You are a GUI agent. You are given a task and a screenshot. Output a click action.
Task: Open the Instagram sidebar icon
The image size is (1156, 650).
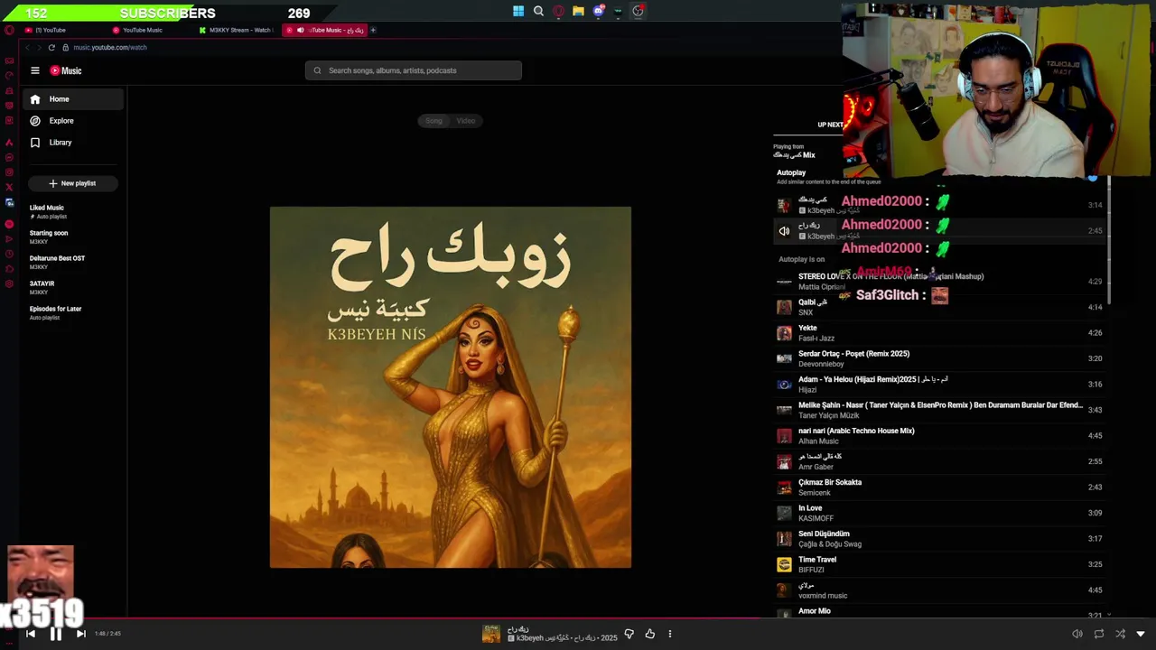click(9, 172)
